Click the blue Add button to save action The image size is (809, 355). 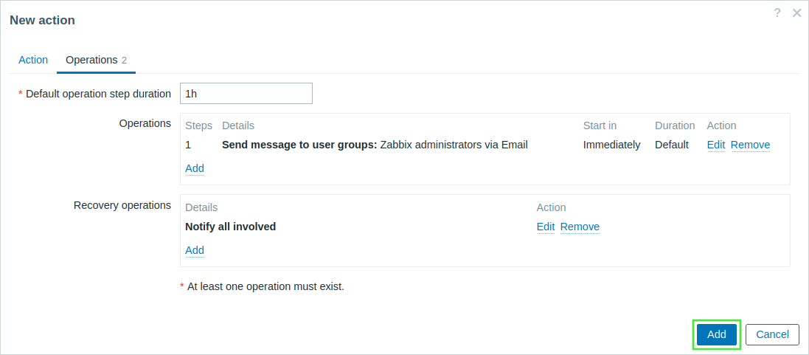tap(717, 334)
